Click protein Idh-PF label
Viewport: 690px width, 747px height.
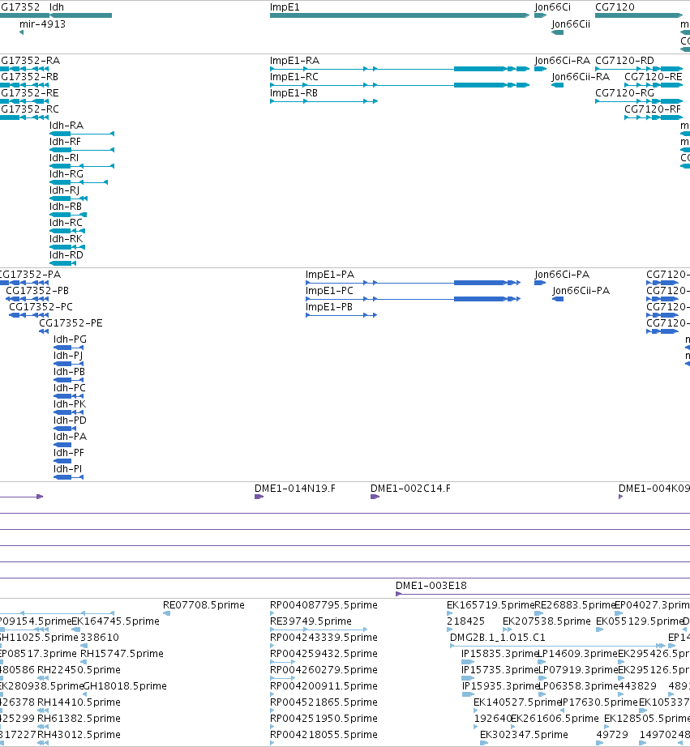pos(69,453)
